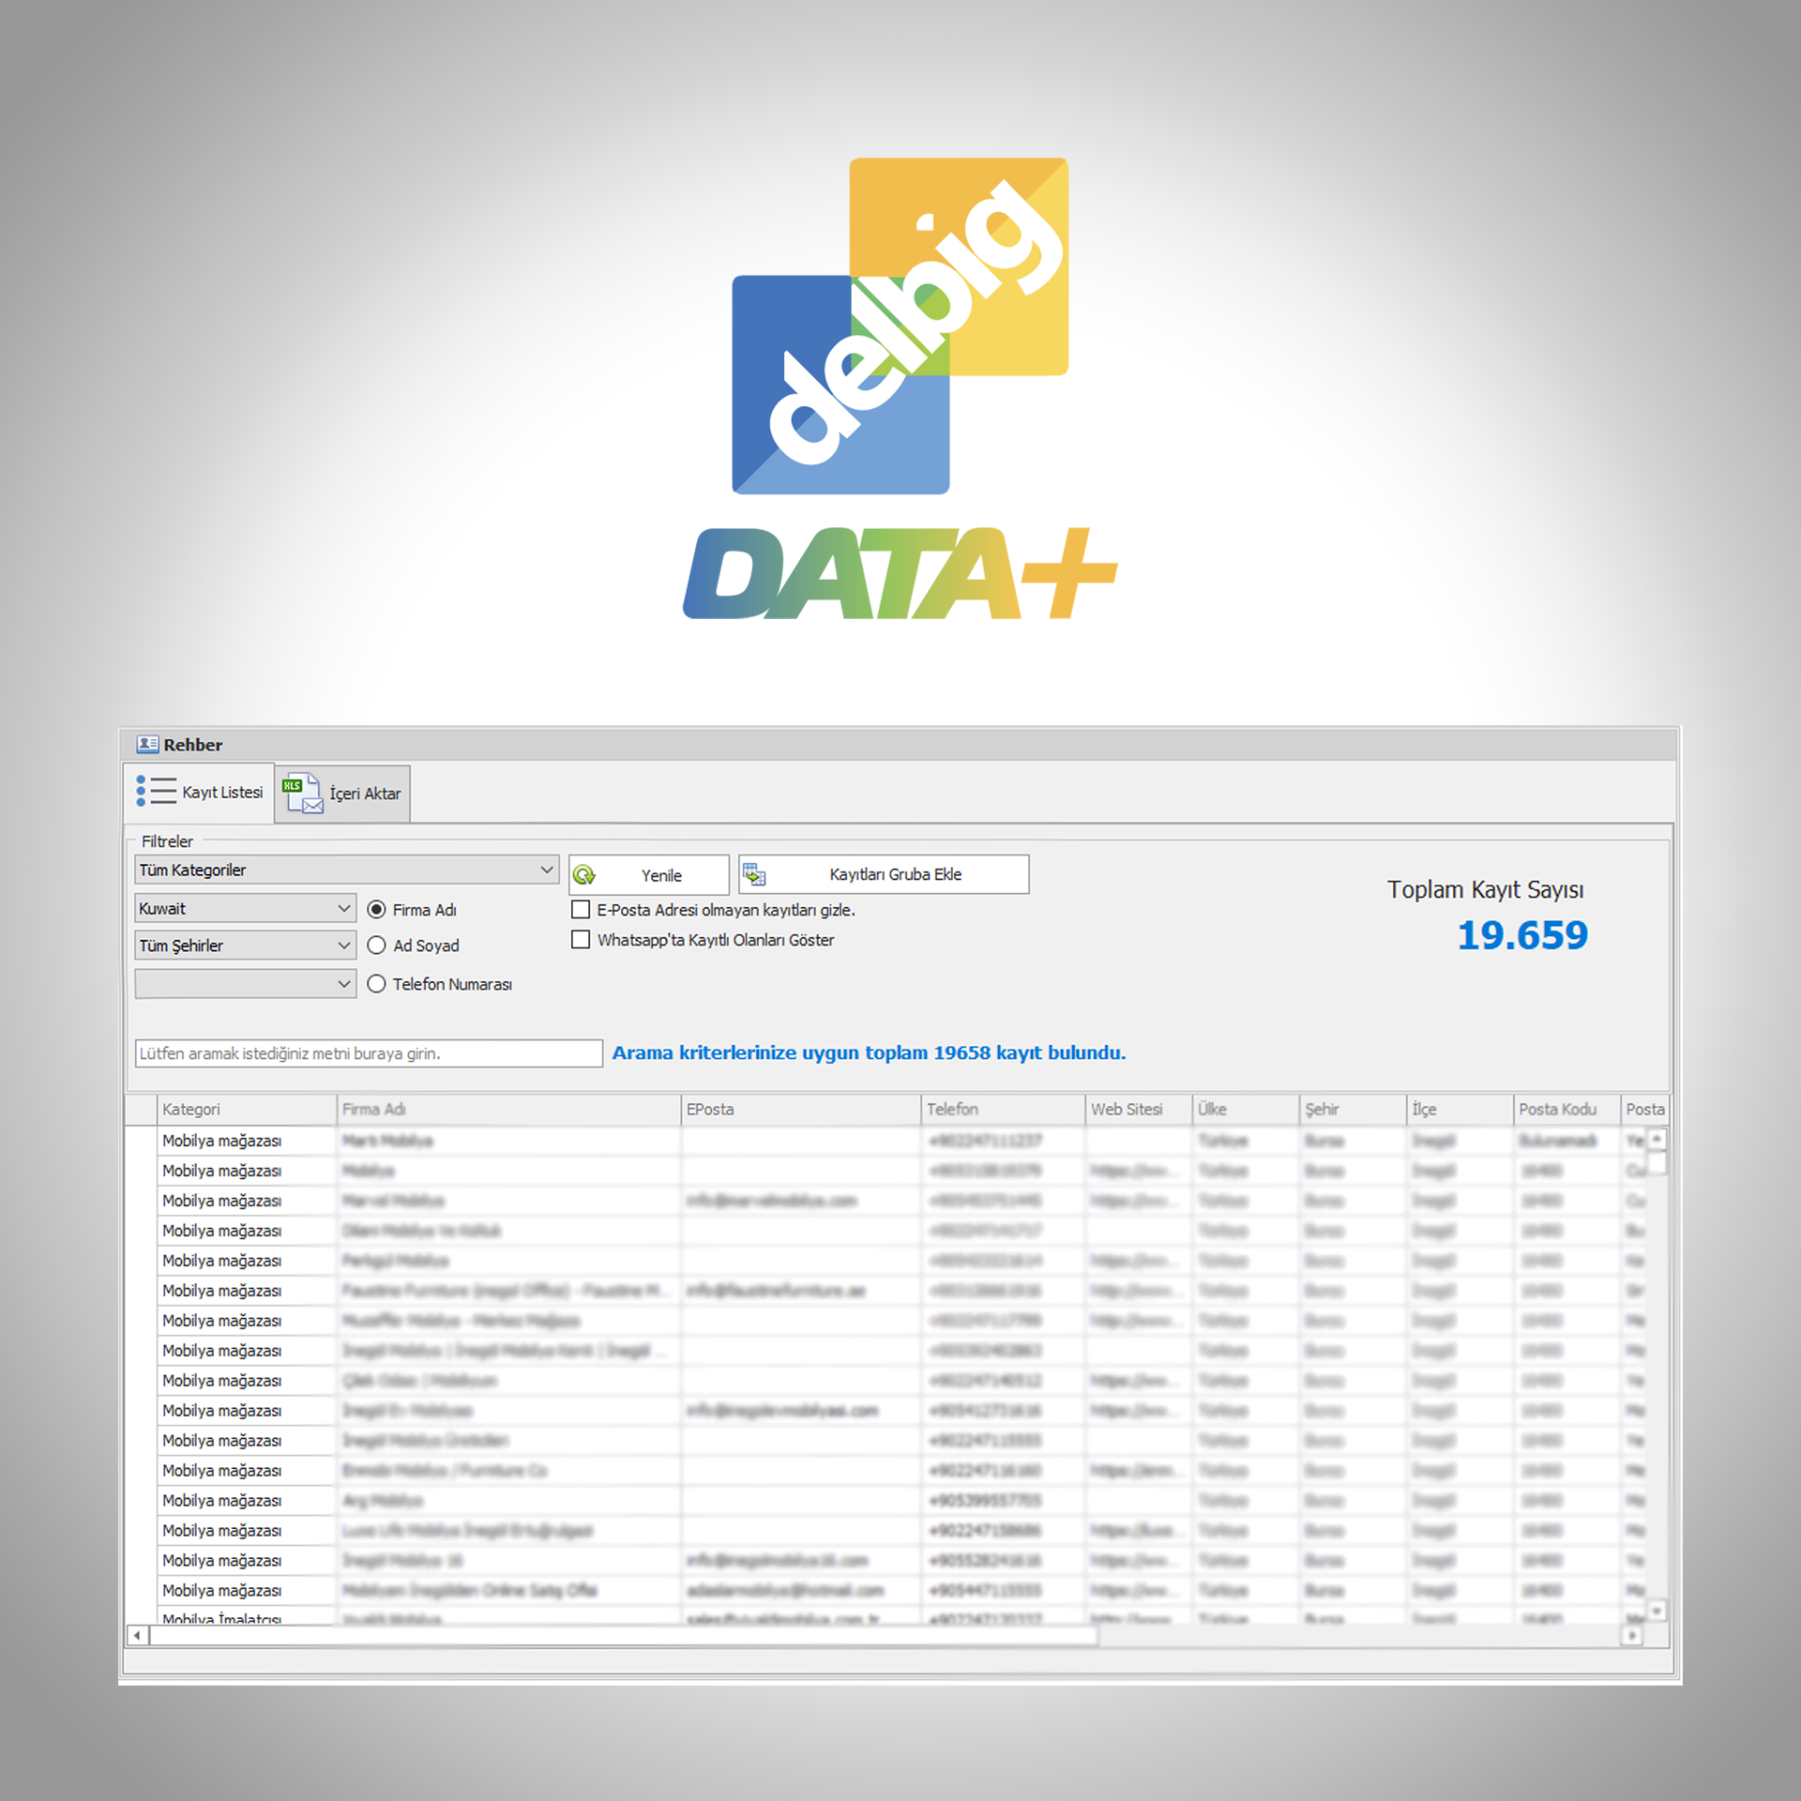Click the Kategori column header

click(247, 1109)
